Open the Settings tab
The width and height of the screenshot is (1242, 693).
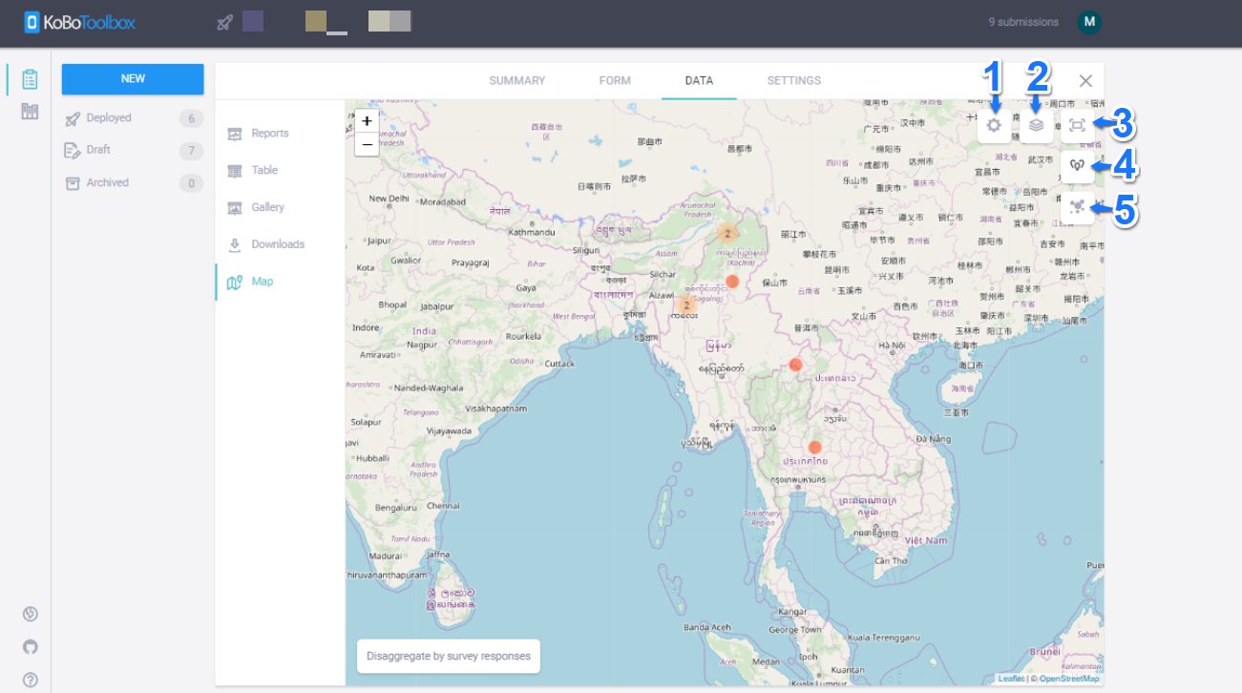793,81
